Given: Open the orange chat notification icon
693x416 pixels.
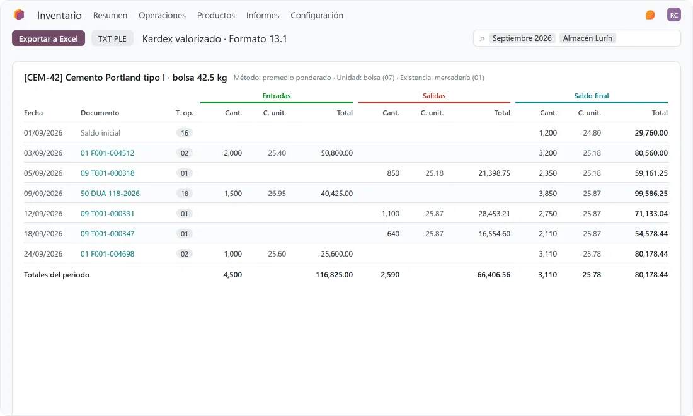Looking at the screenshot, I should click(x=650, y=15).
